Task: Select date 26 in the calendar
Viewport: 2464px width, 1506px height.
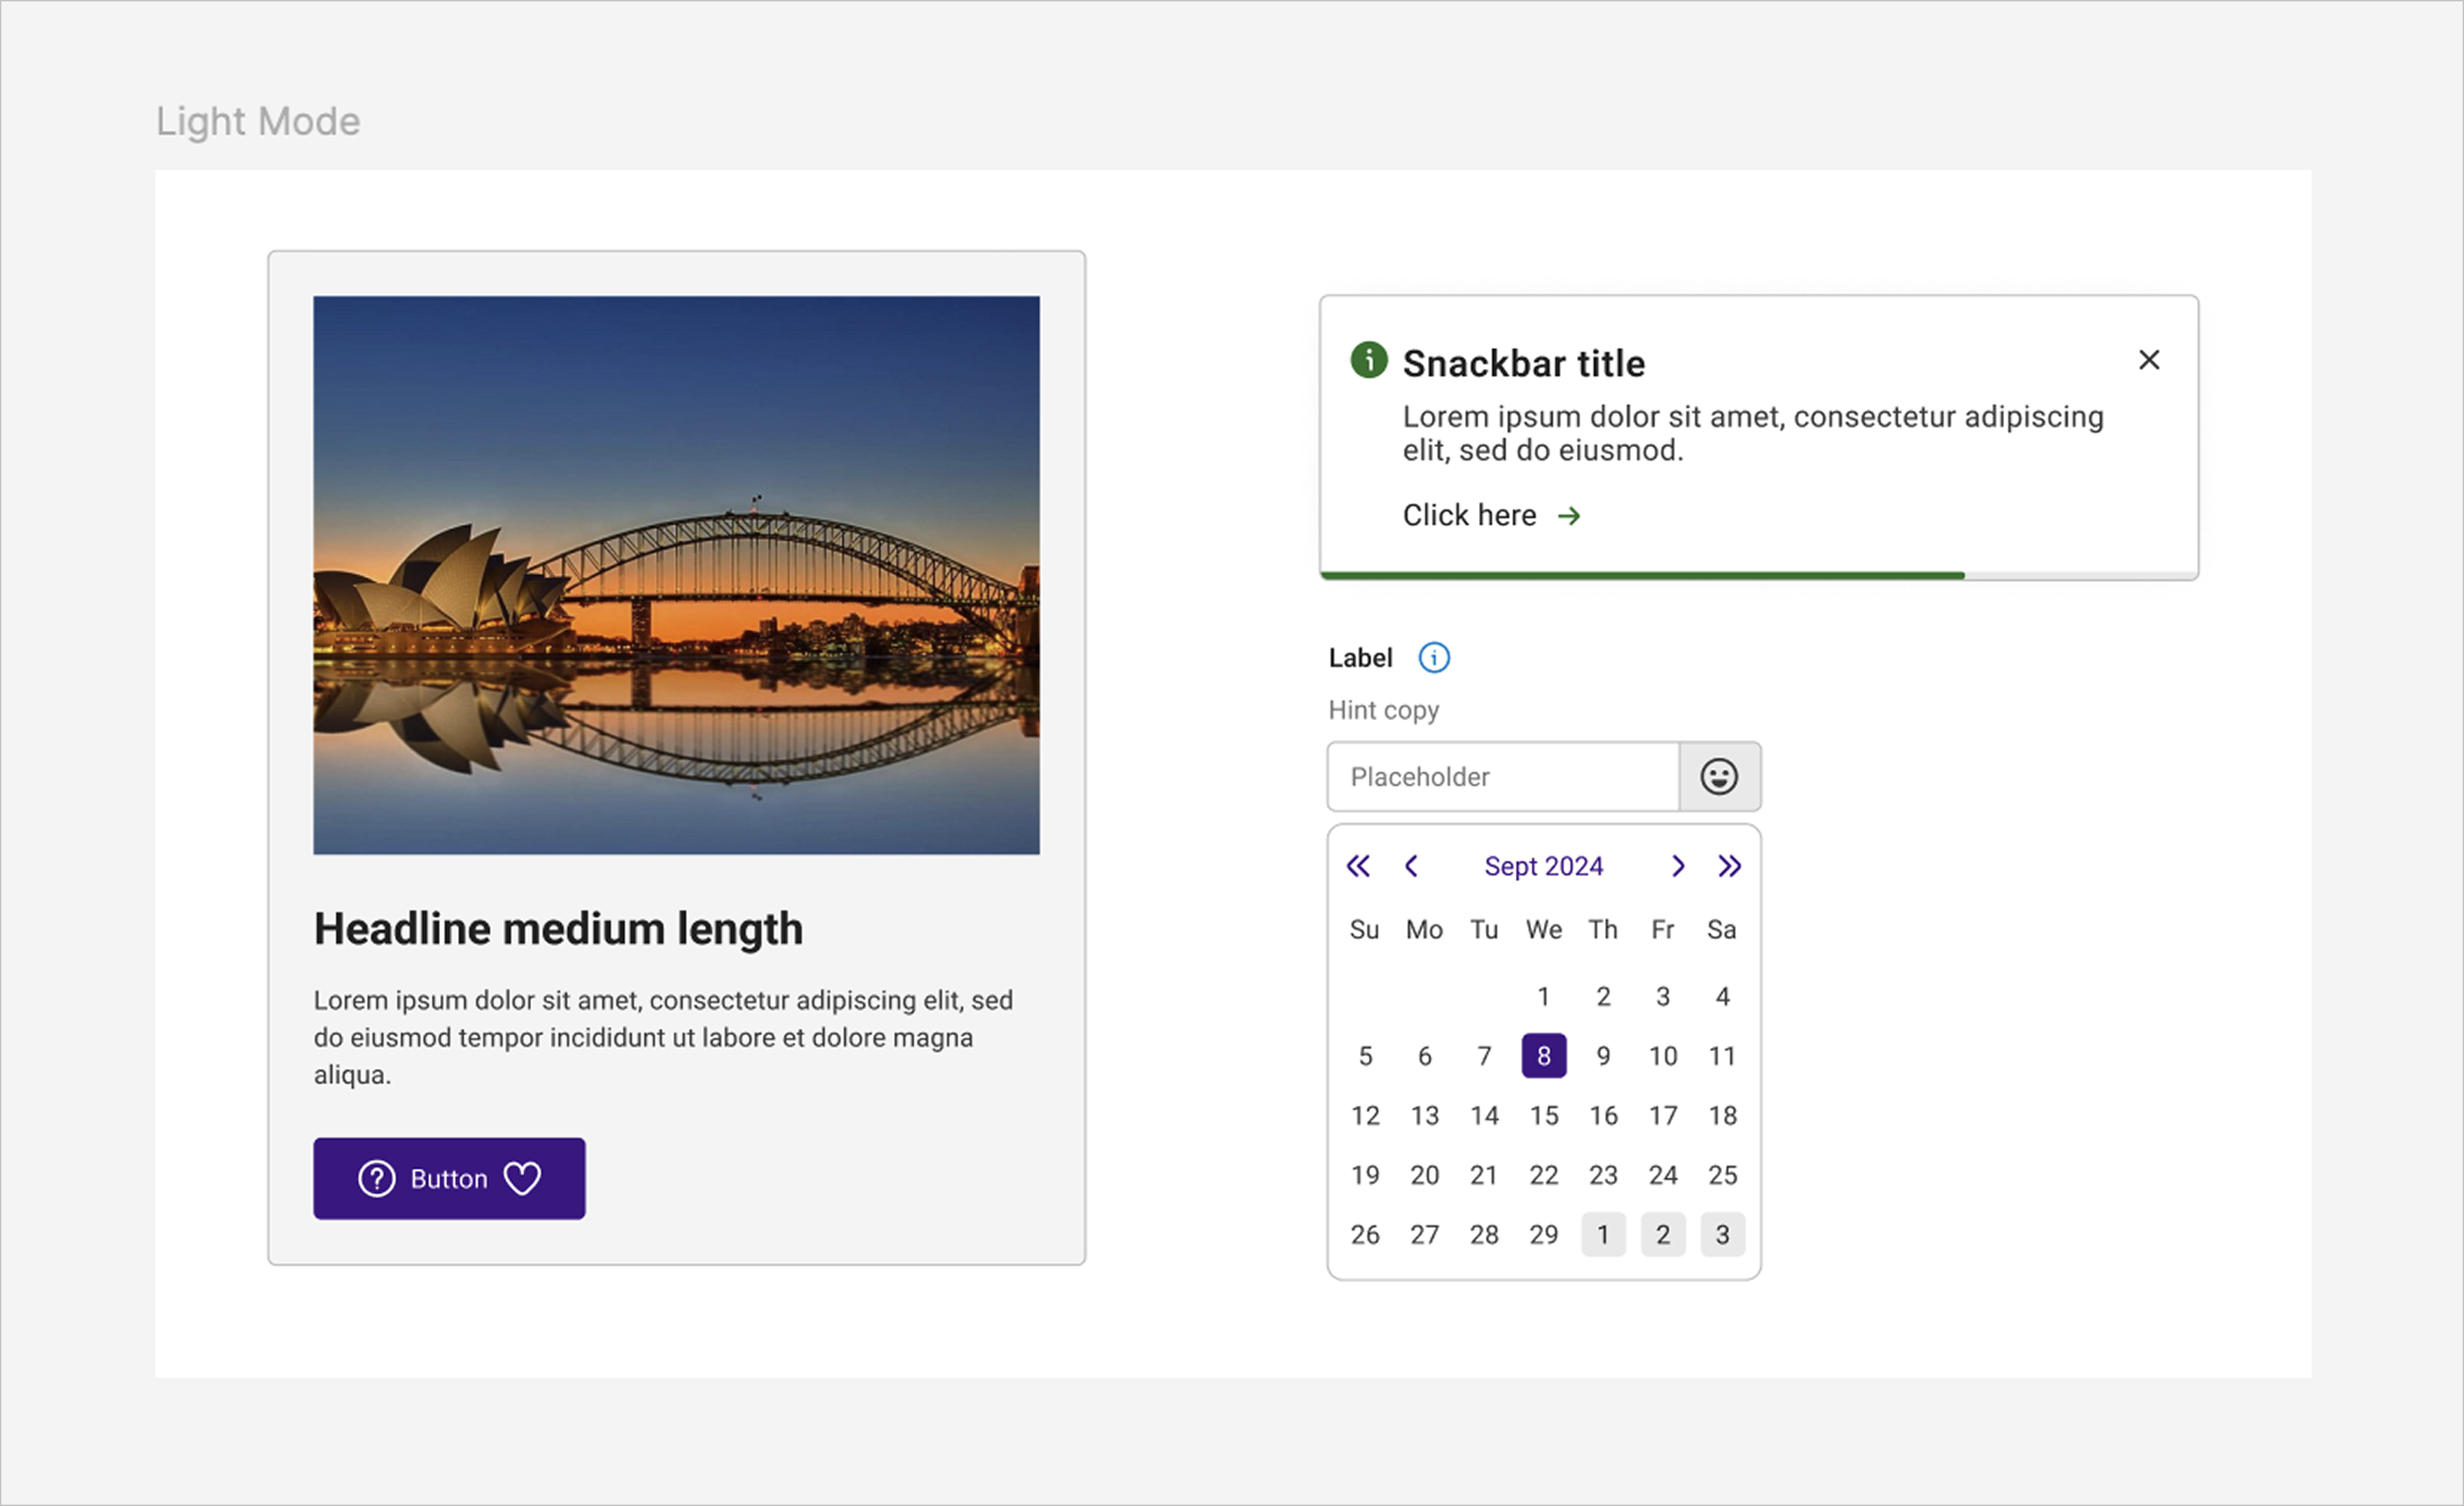Action: click(x=1365, y=1235)
